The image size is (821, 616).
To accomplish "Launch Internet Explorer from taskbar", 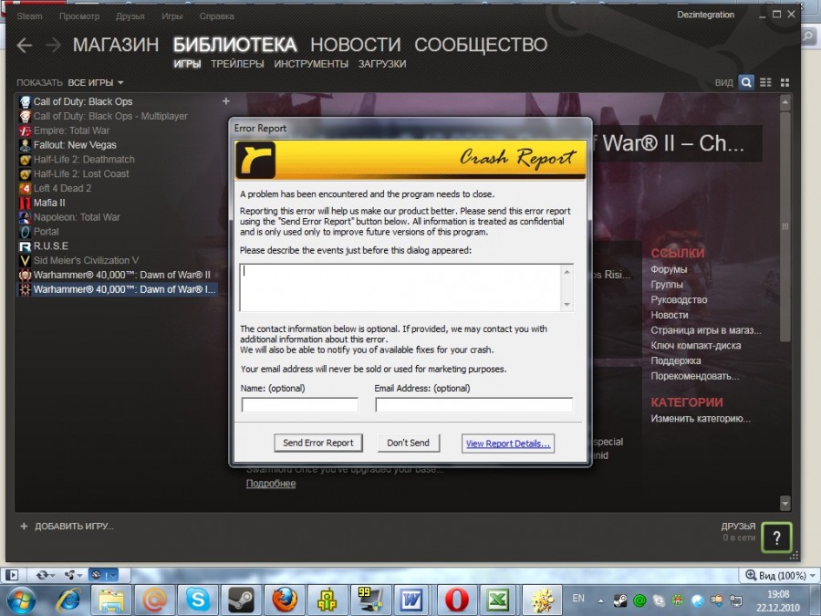I will (x=68, y=600).
